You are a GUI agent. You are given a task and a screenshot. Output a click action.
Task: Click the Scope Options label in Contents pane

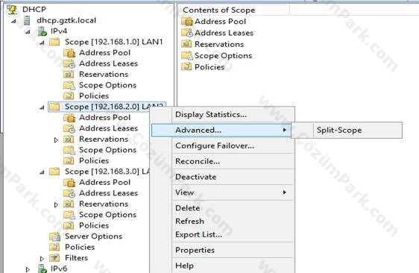pos(223,56)
